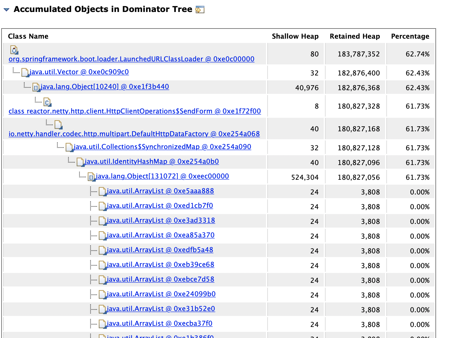This screenshot has width=456, height=338.
Task: Open Collections$SynchronizedMap @ 0xe254a090 link
Action: (x=162, y=147)
